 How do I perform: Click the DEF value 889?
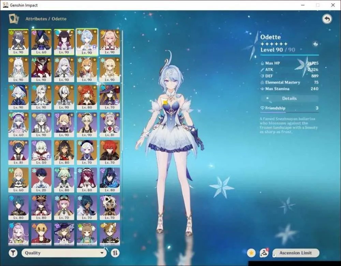[x=315, y=76]
